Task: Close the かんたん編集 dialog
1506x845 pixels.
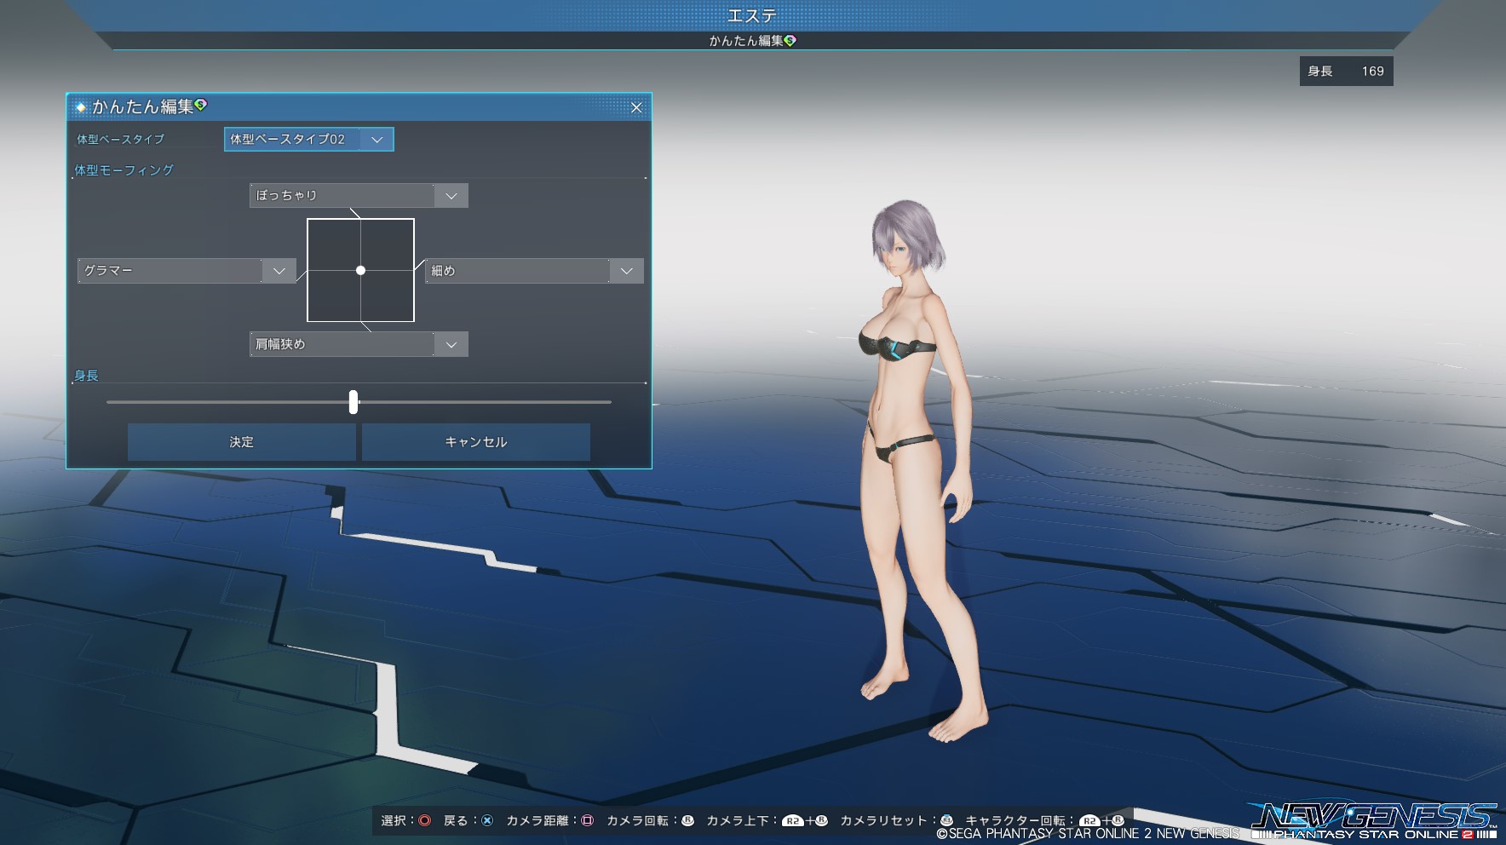Action: pyautogui.click(x=636, y=107)
